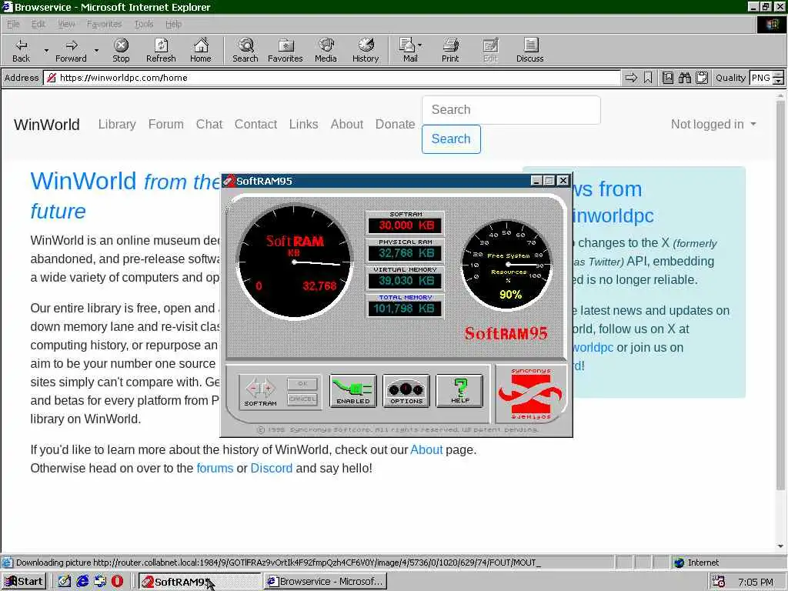This screenshot has height=591, width=788.
Task: Show the browsing History pane
Action: click(x=366, y=50)
